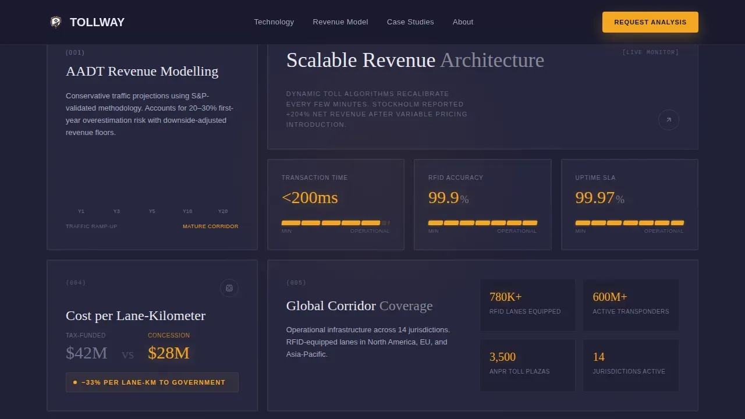
Task: Click the 14 jurisdictions active tile
Action: pyautogui.click(x=631, y=365)
